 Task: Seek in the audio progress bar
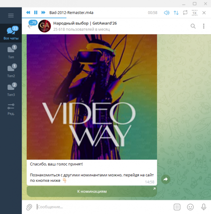(116, 18)
